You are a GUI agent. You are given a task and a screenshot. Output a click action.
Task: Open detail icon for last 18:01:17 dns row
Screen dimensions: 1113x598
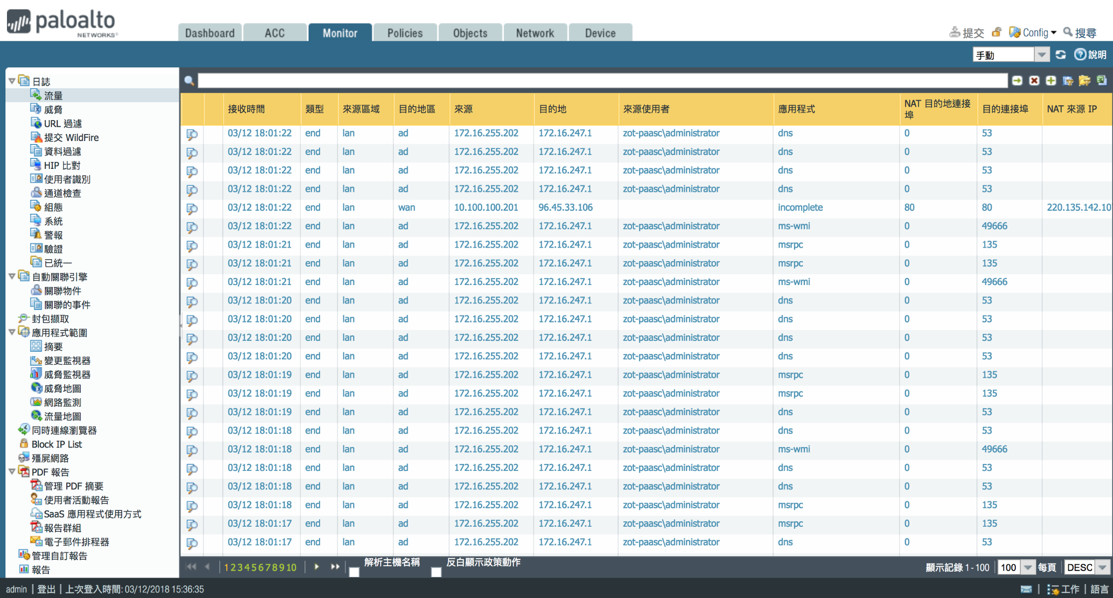(192, 543)
